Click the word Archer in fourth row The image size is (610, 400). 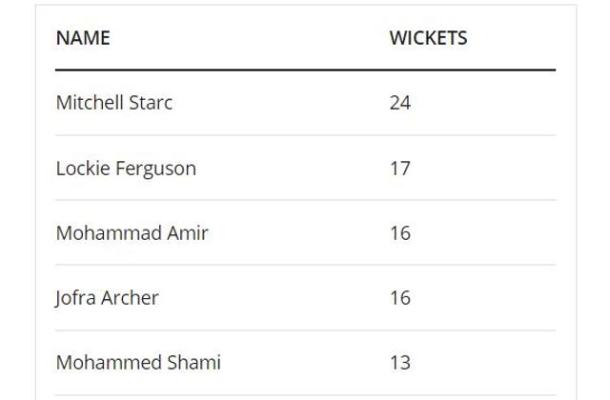[x=130, y=298]
